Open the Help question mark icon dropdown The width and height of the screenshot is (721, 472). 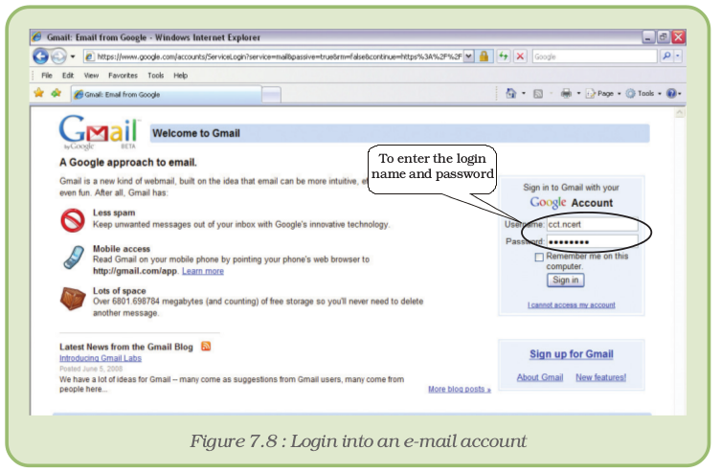click(674, 93)
